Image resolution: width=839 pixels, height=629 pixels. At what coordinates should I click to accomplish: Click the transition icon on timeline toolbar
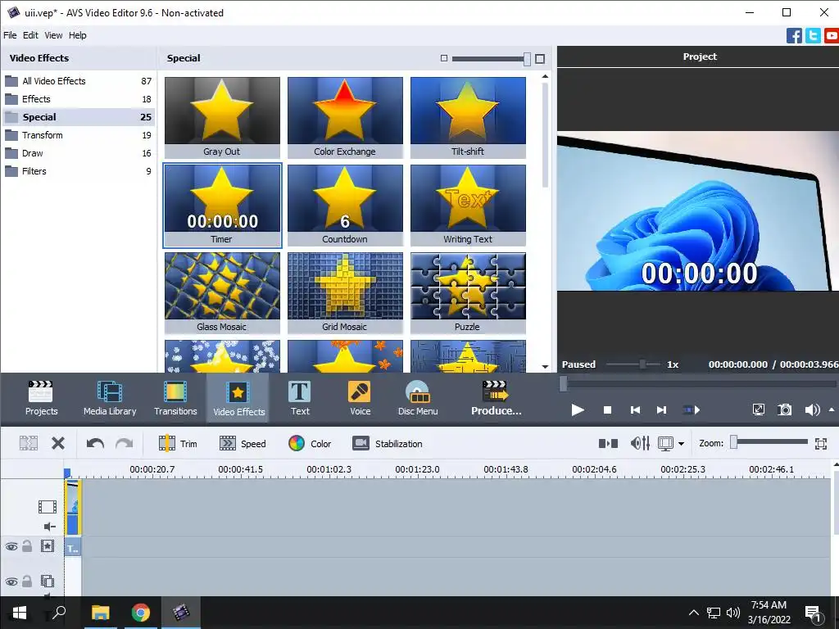click(608, 443)
